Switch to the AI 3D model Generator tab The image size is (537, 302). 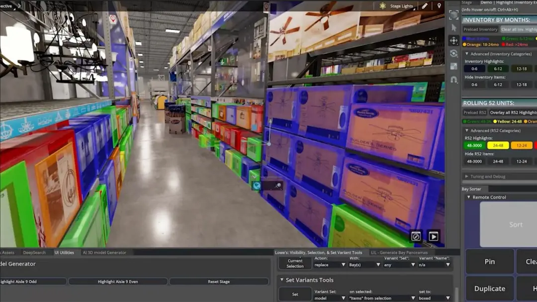tap(104, 253)
